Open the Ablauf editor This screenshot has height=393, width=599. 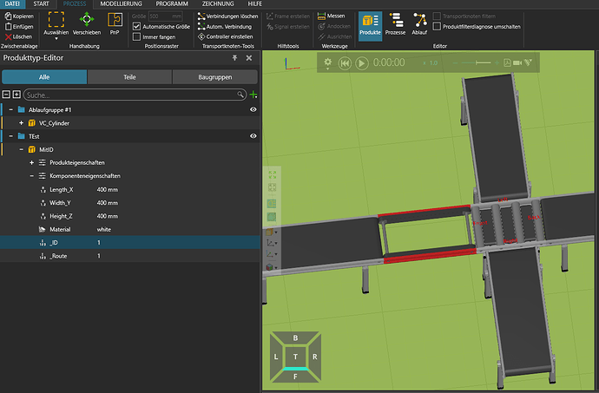[419, 24]
